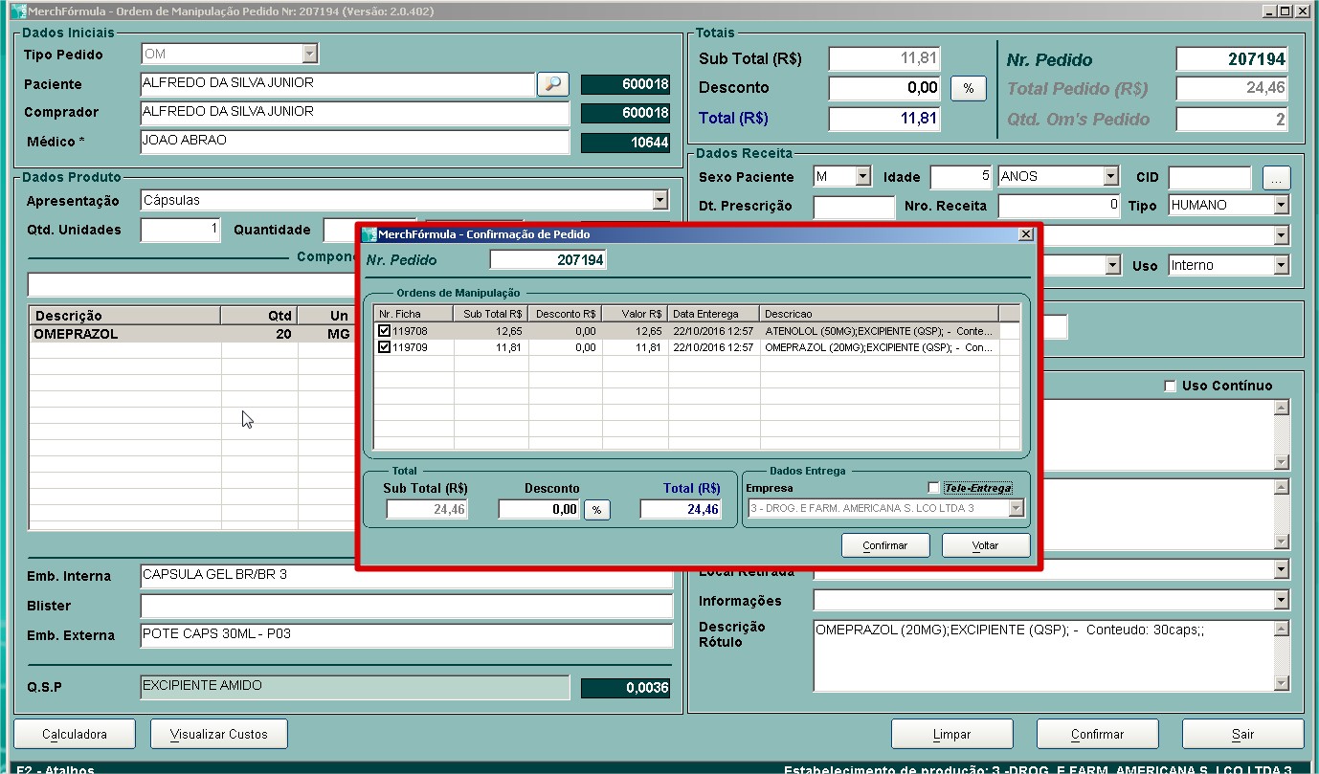
Task: Click the percent button in the confirmation dialog
Action: (x=596, y=510)
